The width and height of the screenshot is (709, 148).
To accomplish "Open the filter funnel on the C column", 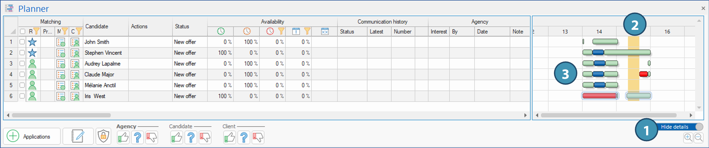I will [79, 32].
